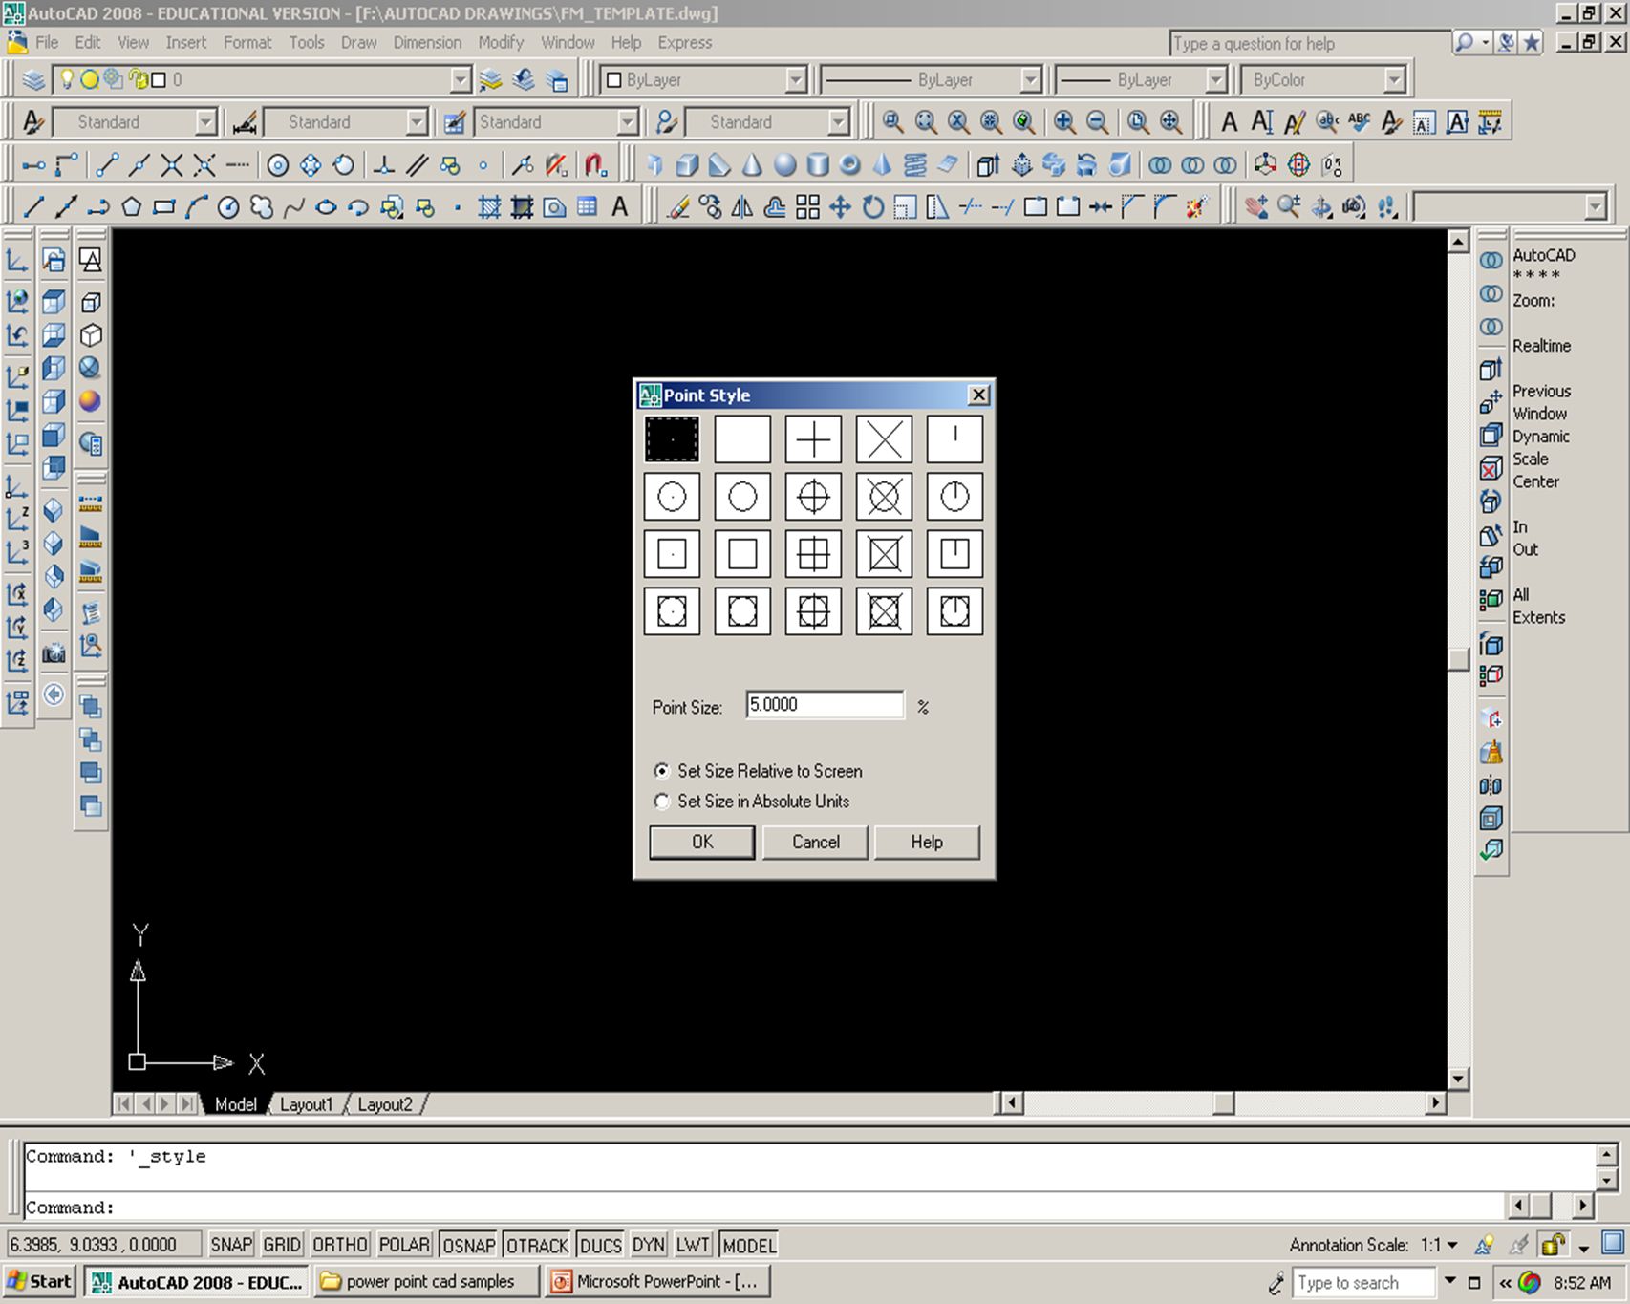Click the Zoom Out magnifier icon
The width and height of the screenshot is (1630, 1304).
click(x=1097, y=122)
